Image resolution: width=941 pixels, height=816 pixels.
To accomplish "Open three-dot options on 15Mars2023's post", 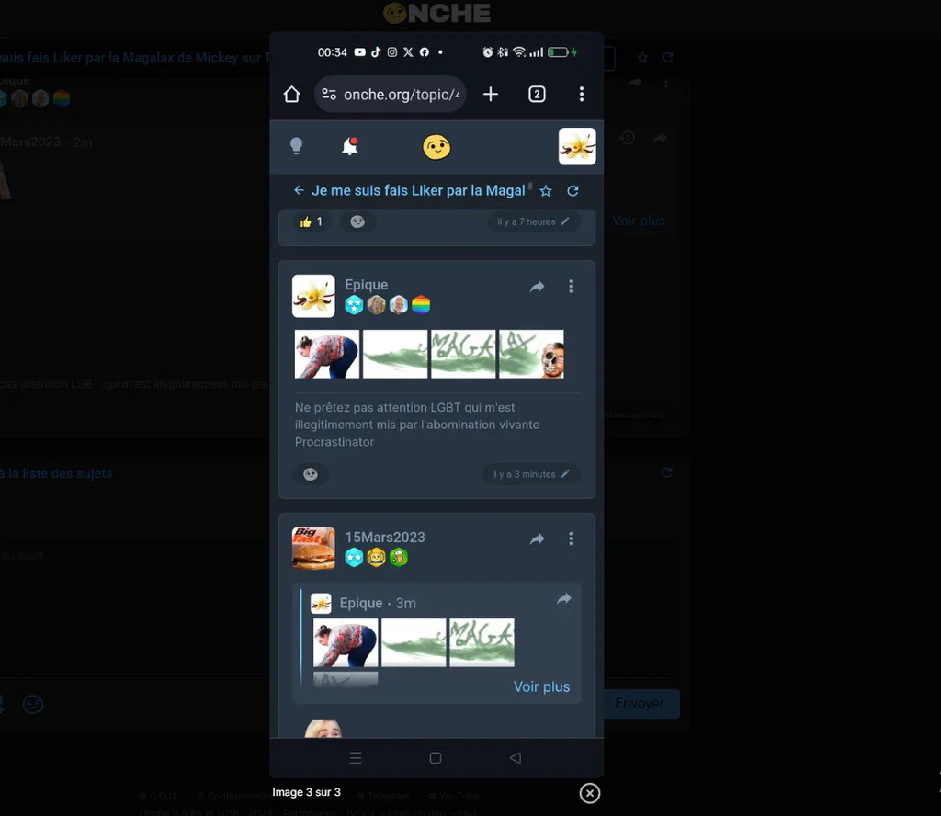I will [x=571, y=538].
